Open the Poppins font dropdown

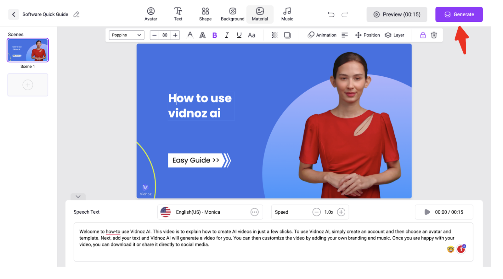click(x=127, y=35)
